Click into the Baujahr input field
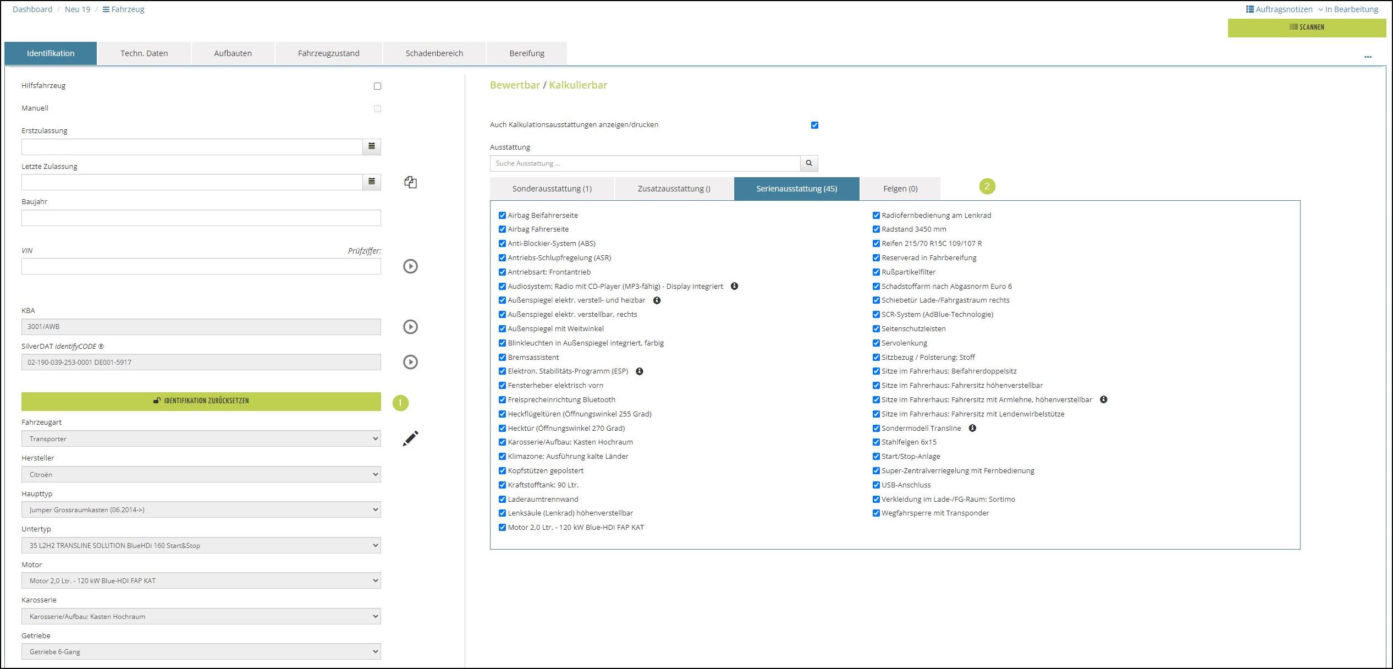This screenshot has width=1393, height=669. (201, 218)
